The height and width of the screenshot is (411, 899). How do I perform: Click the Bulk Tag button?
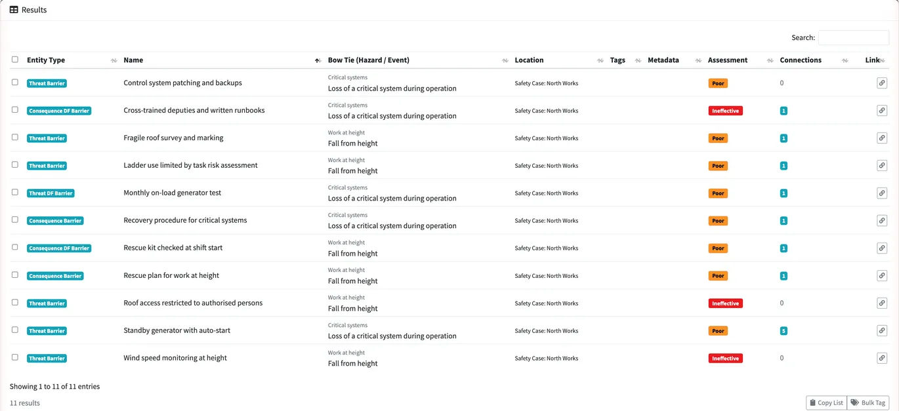[868, 402]
